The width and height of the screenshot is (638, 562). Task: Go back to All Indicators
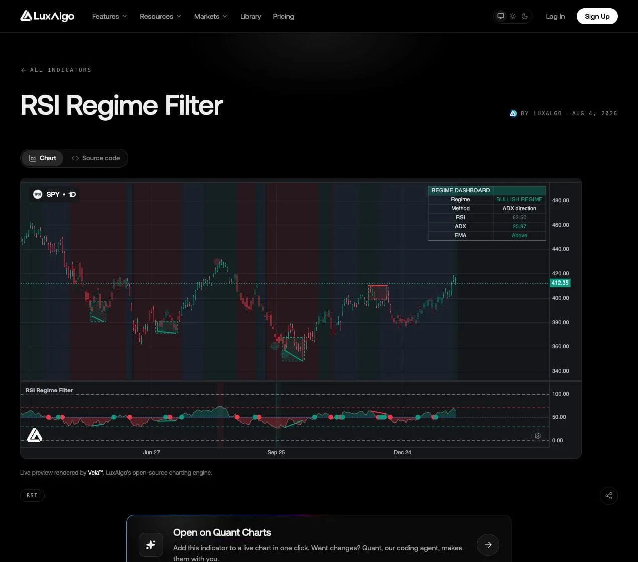(x=56, y=70)
